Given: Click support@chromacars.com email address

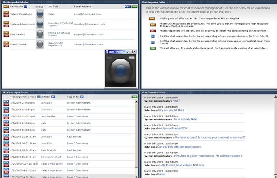Looking at the screenshot, I should click(89, 34).
